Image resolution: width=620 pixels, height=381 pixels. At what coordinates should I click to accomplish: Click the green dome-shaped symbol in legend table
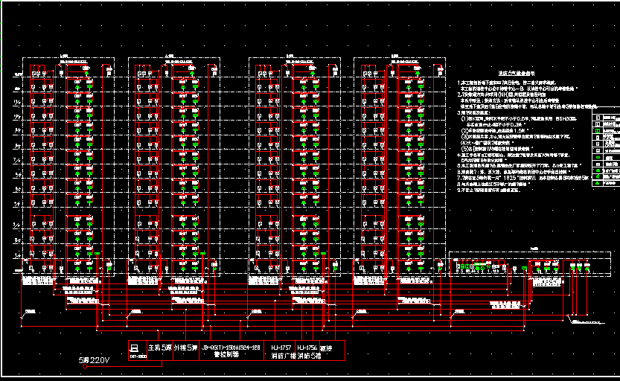[598, 170]
